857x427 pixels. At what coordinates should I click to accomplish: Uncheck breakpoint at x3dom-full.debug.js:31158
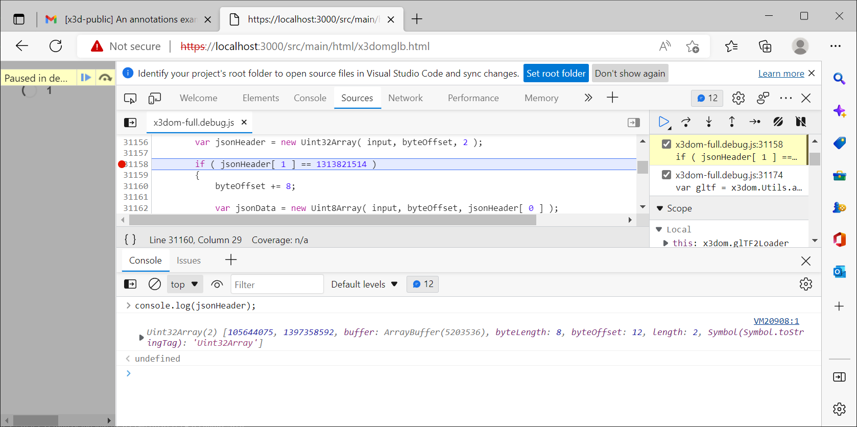coord(666,144)
